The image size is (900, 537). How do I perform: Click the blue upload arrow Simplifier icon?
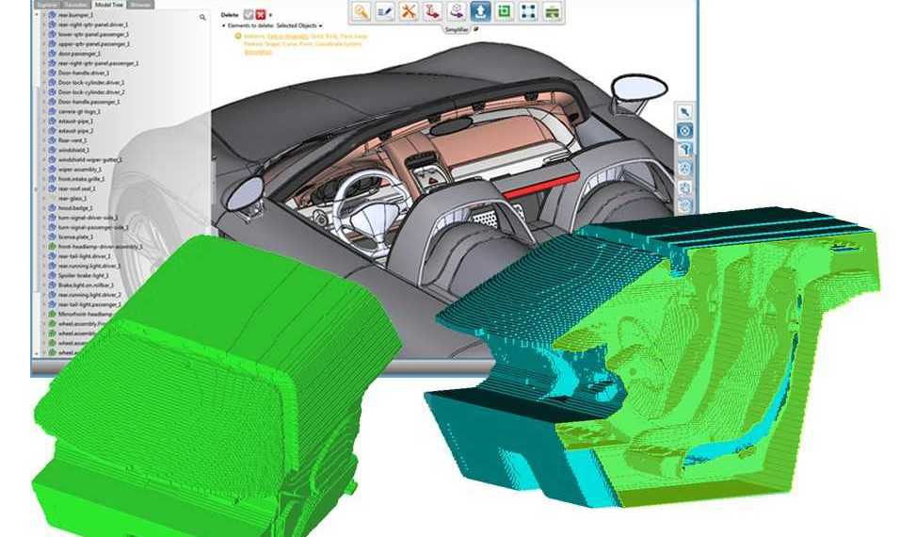(480, 12)
